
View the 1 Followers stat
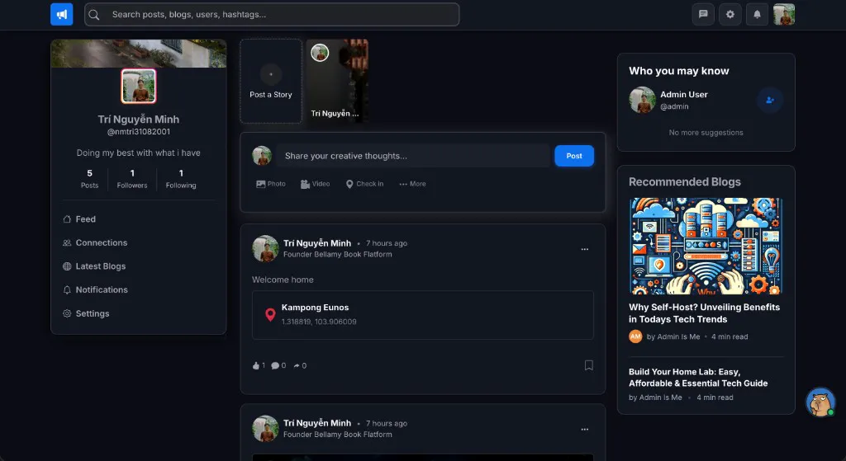click(x=132, y=179)
